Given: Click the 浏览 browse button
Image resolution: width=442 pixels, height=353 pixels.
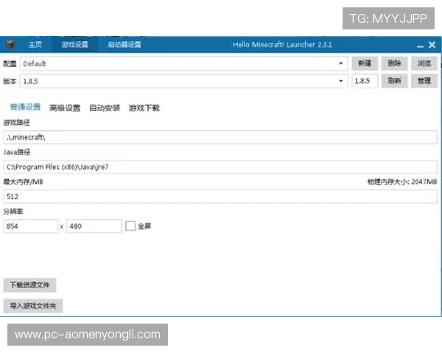Looking at the screenshot, I should pyautogui.click(x=424, y=63).
